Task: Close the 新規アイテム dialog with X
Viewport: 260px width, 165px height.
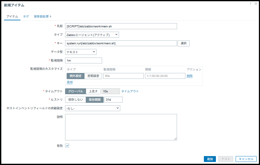Action: 256,3
